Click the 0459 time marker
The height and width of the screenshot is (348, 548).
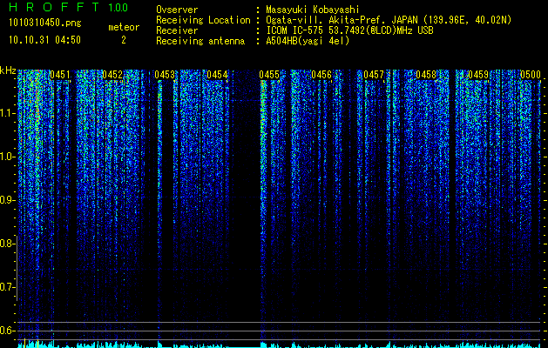coord(478,75)
